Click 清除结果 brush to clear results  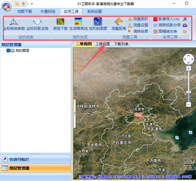point(138,31)
